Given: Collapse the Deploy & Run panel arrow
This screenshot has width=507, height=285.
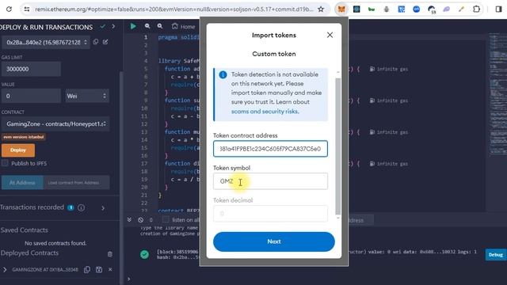Looking at the screenshot, I should [x=113, y=26].
